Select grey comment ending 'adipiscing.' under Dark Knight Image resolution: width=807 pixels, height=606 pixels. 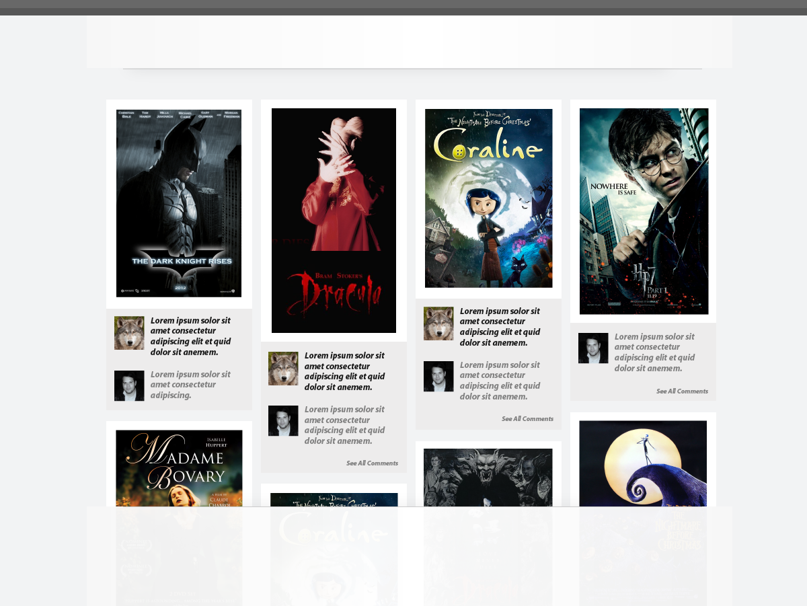pos(190,385)
